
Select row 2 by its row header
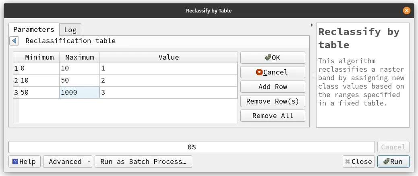pyautogui.click(x=16, y=81)
